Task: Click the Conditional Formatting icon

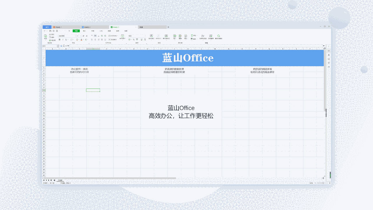Action: 151,36
